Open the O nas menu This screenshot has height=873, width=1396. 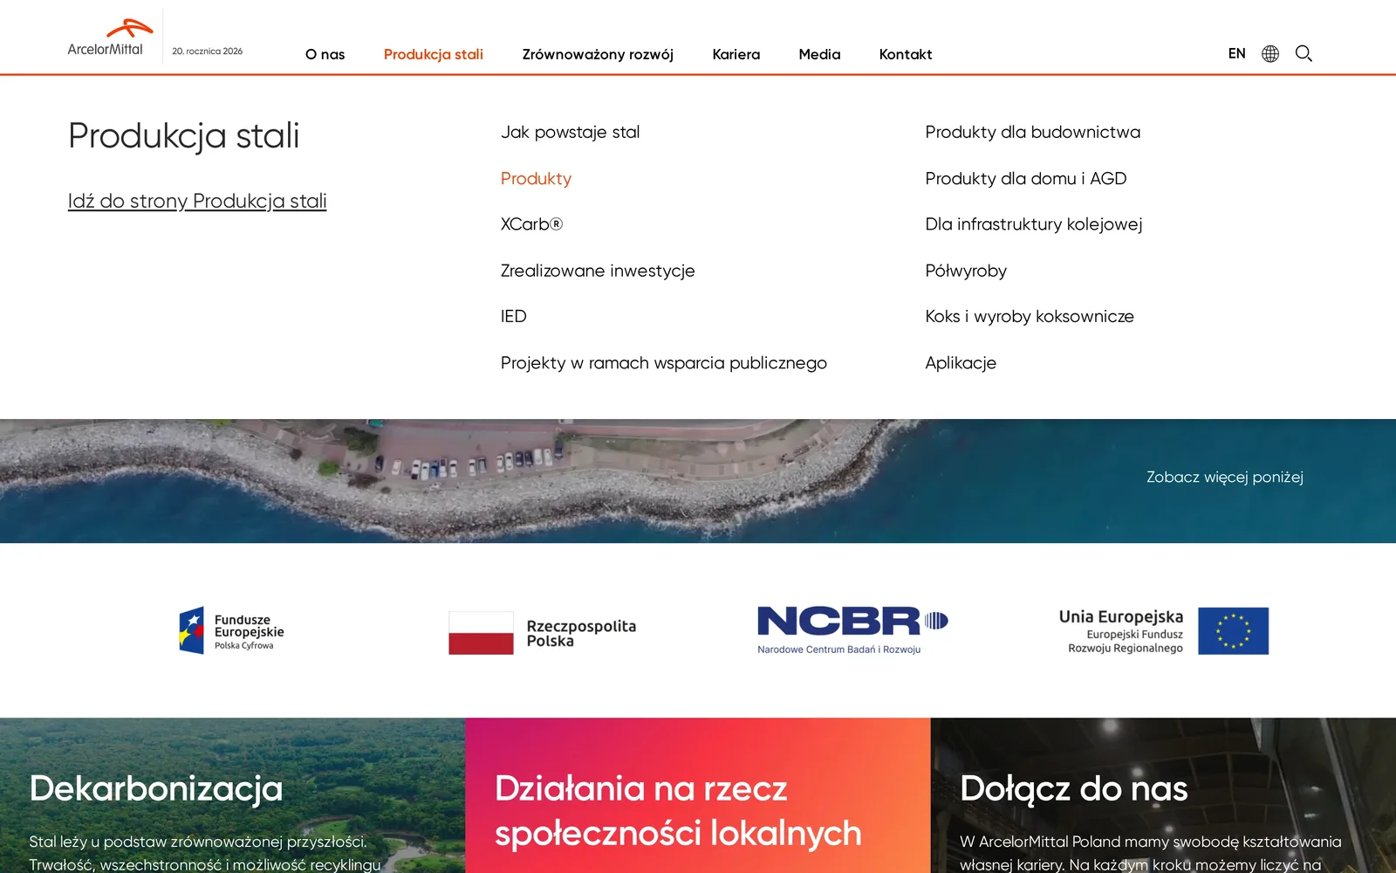(x=325, y=54)
